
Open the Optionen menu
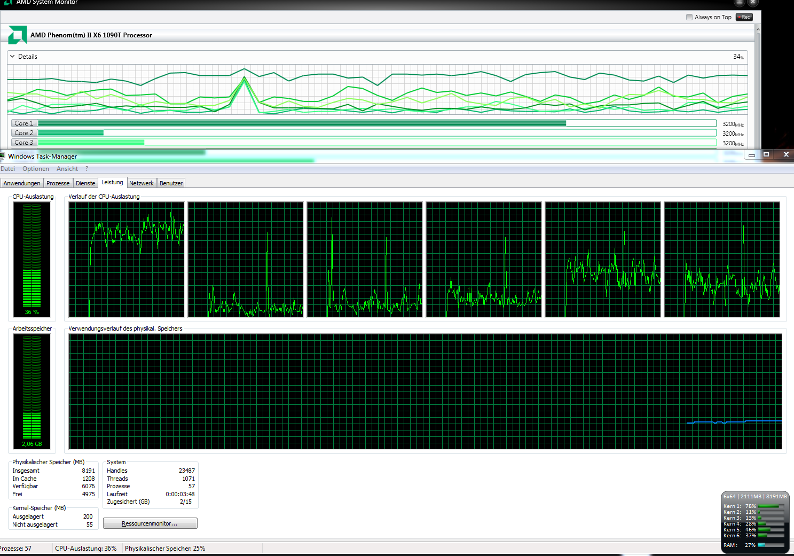click(36, 169)
